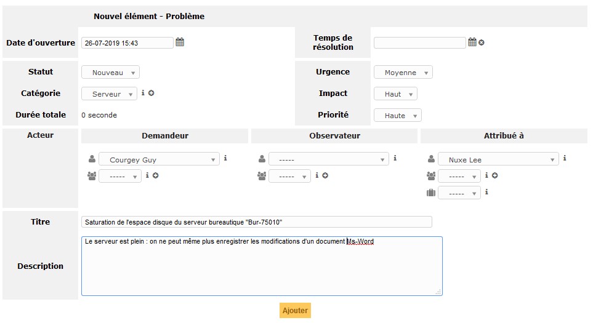Click the '0 seconde' duration value

click(x=99, y=115)
